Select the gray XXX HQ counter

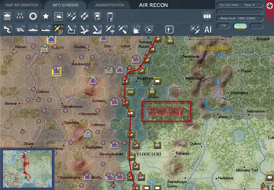point(93,81)
